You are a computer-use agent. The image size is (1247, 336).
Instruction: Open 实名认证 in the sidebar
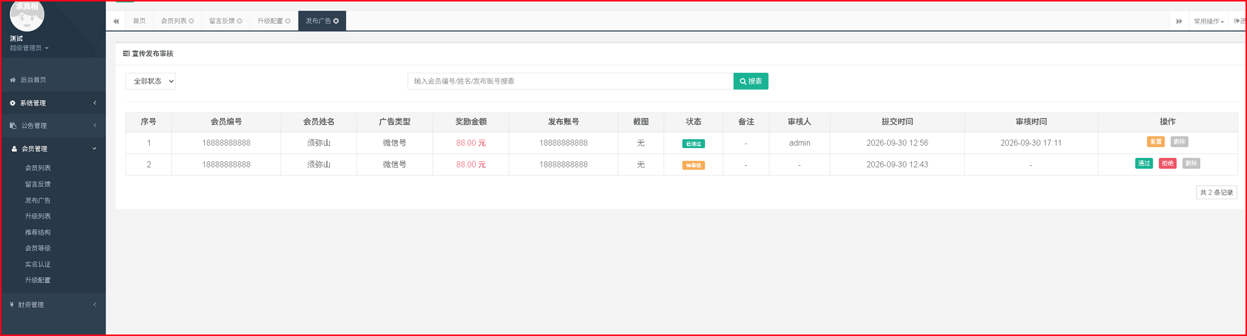pos(38,264)
